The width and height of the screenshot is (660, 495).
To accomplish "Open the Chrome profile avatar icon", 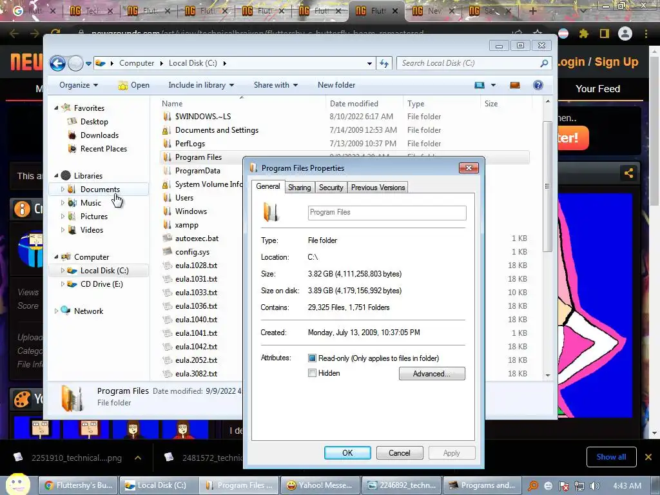I will point(625,34).
